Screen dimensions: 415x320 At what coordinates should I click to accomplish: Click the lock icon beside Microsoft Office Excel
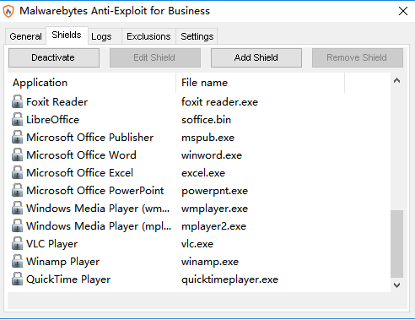click(17, 172)
